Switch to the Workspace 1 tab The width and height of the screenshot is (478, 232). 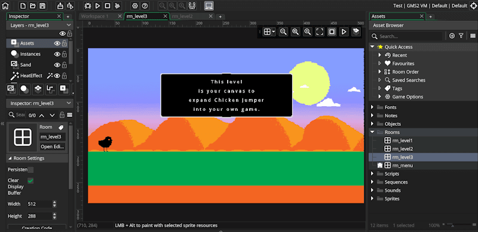tap(95, 17)
